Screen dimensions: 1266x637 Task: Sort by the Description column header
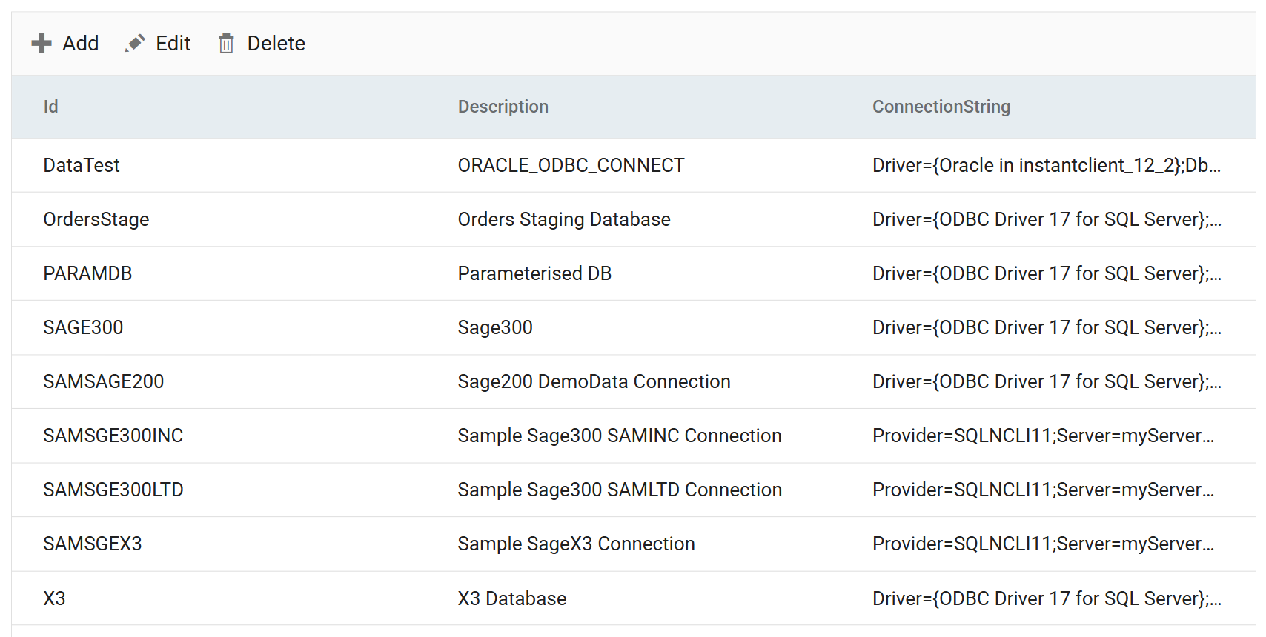coord(503,107)
